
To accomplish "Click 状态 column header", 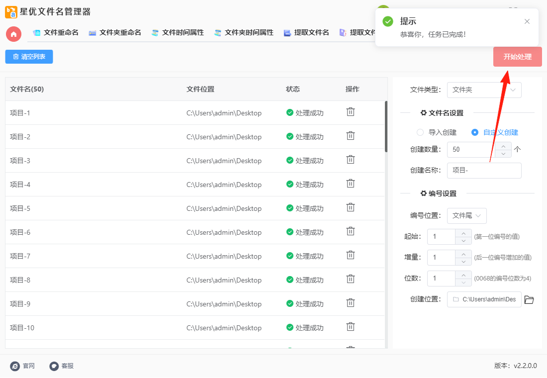I will tap(293, 90).
